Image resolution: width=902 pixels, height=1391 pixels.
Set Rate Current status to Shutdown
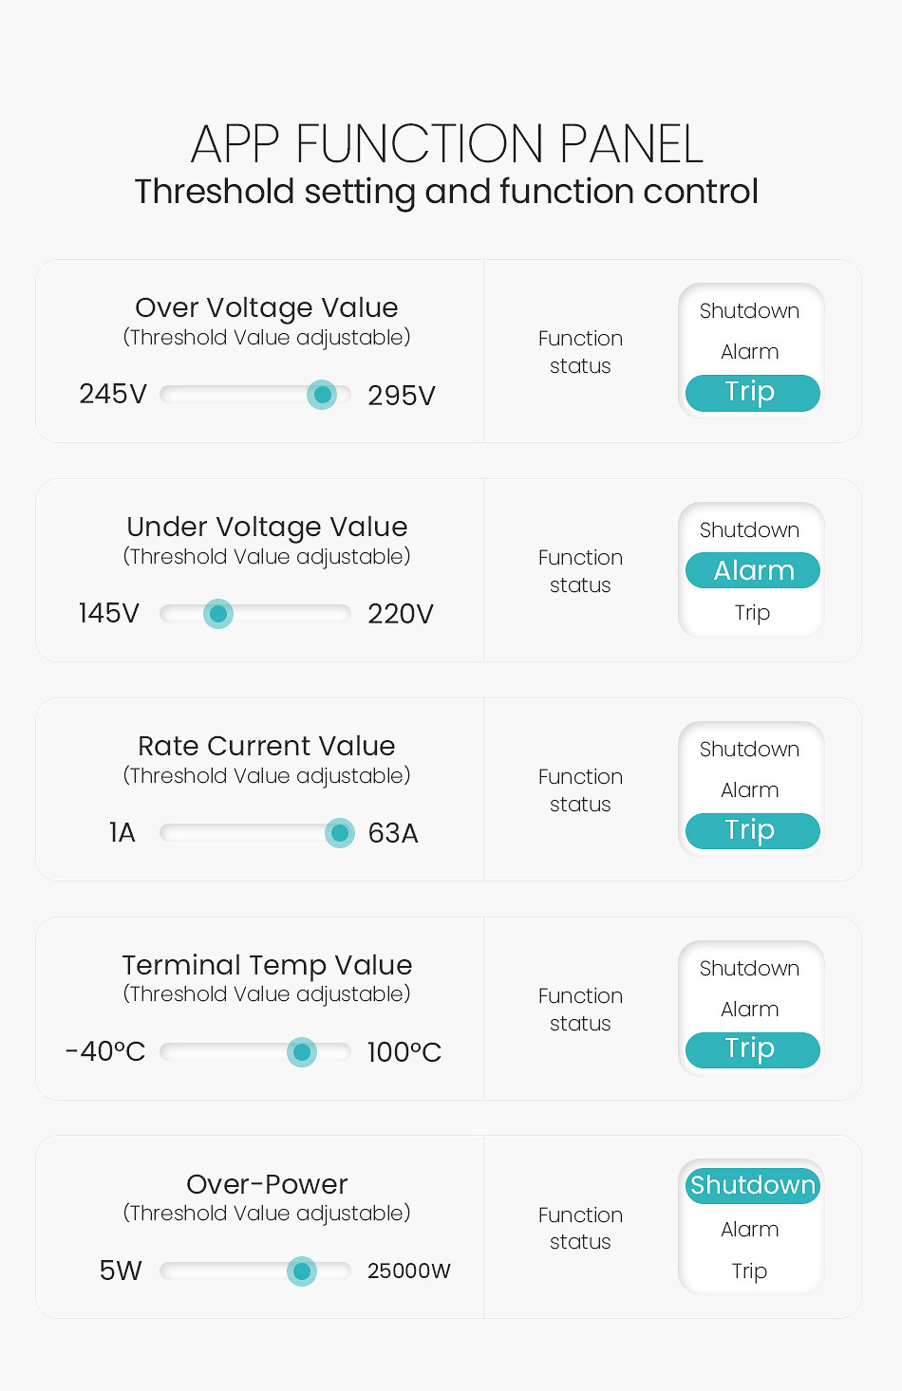point(750,750)
